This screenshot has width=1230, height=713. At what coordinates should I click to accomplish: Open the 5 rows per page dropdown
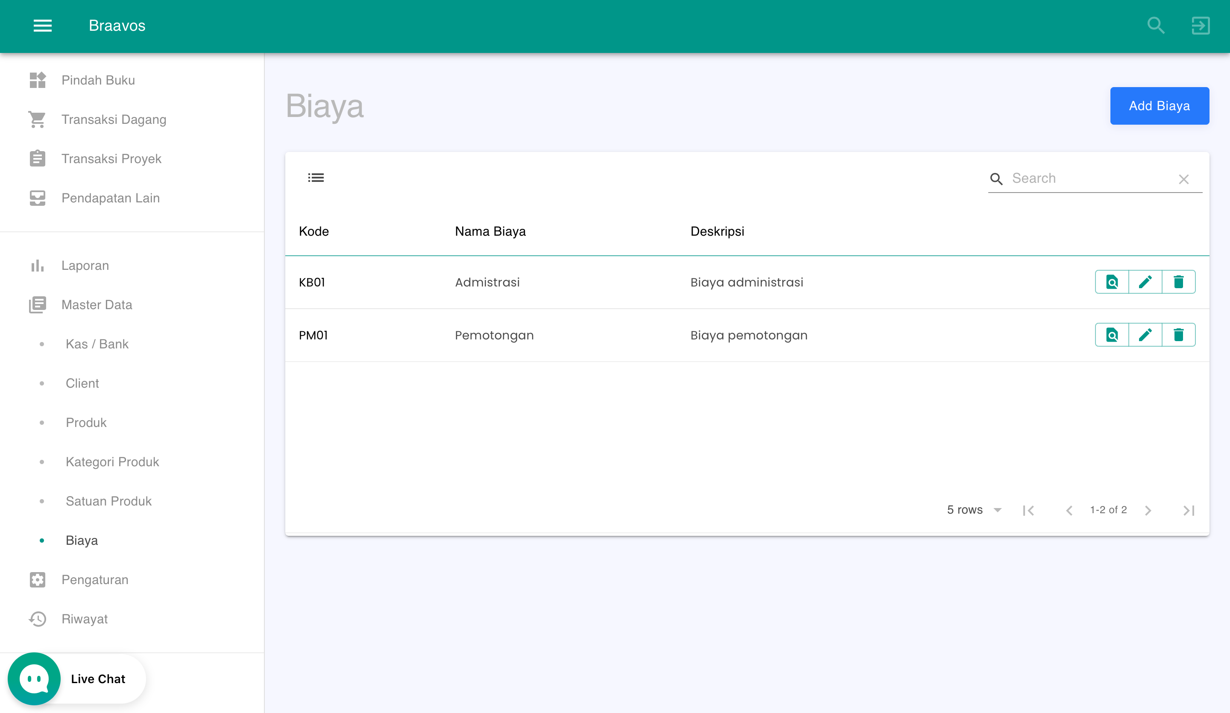coord(973,509)
